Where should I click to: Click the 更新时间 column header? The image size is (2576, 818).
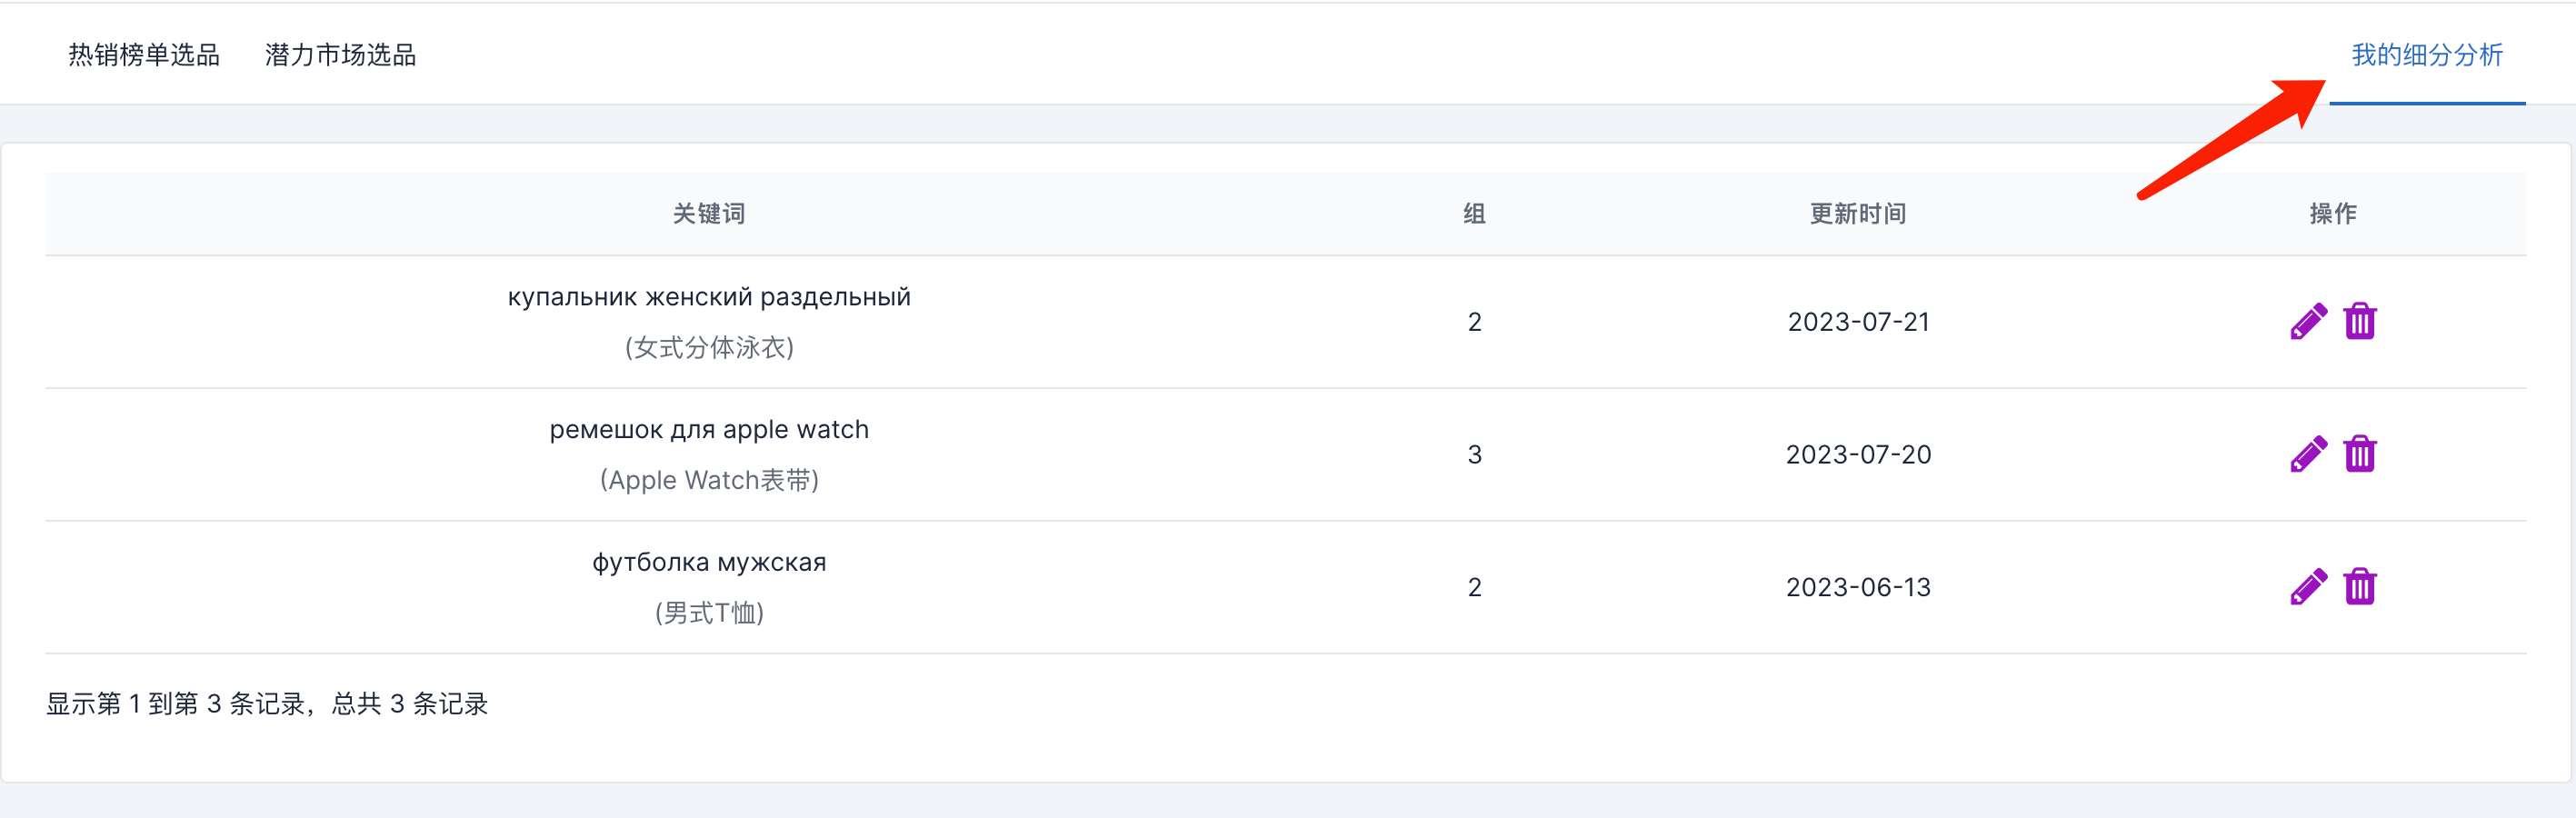(x=1858, y=214)
